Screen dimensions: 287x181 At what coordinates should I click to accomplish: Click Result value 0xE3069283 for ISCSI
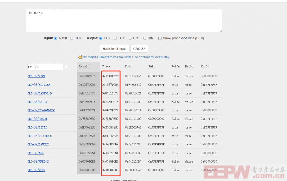point(87,127)
